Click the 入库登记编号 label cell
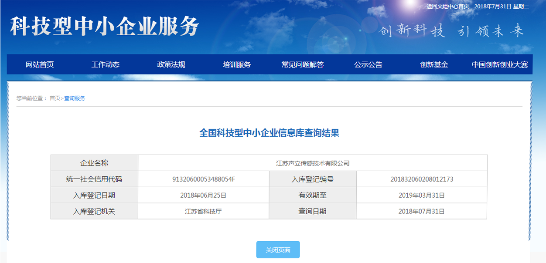This screenshot has height=263, width=546. click(313, 179)
